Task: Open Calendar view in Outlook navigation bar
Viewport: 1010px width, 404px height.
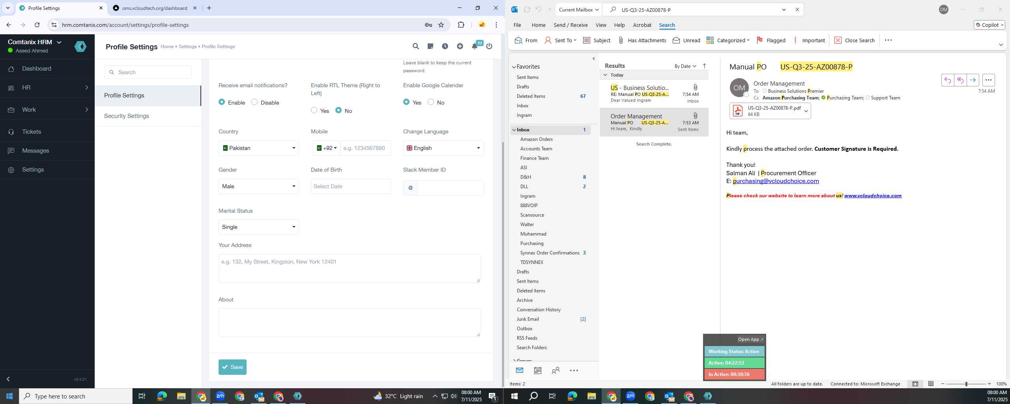Action: [537, 370]
